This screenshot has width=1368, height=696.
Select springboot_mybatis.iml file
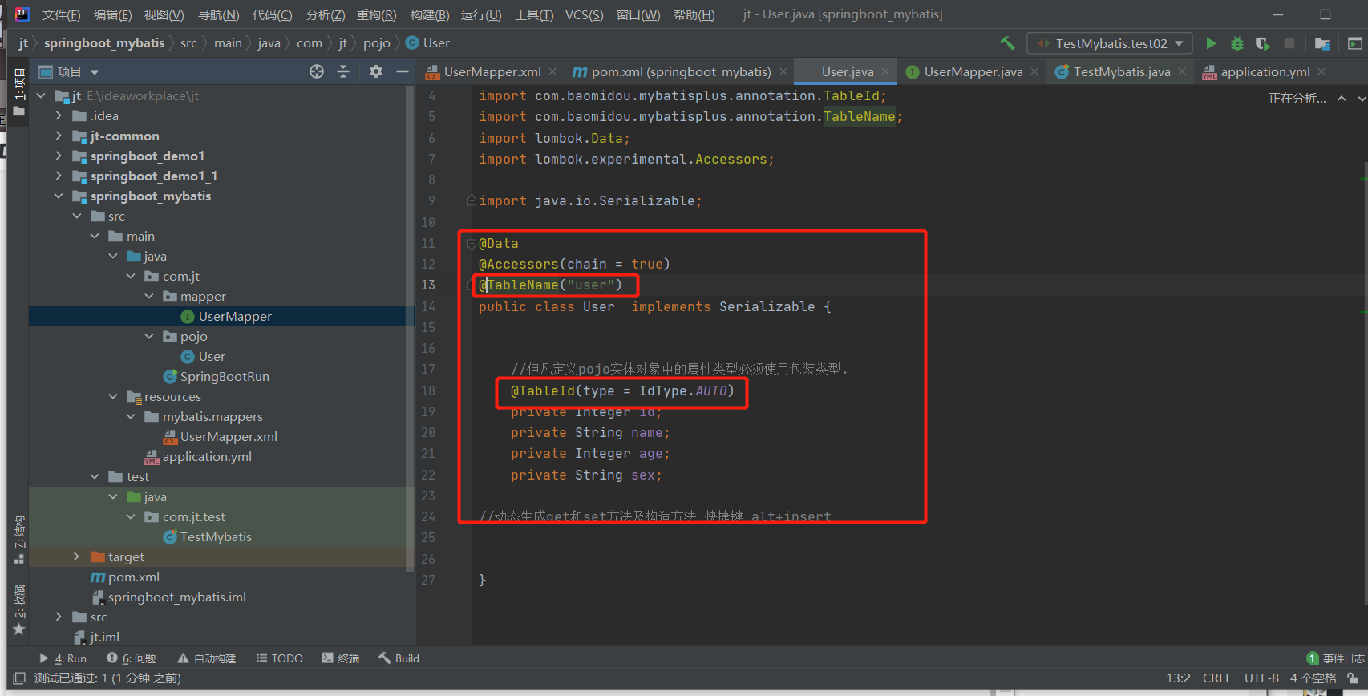(x=176, y=597)
